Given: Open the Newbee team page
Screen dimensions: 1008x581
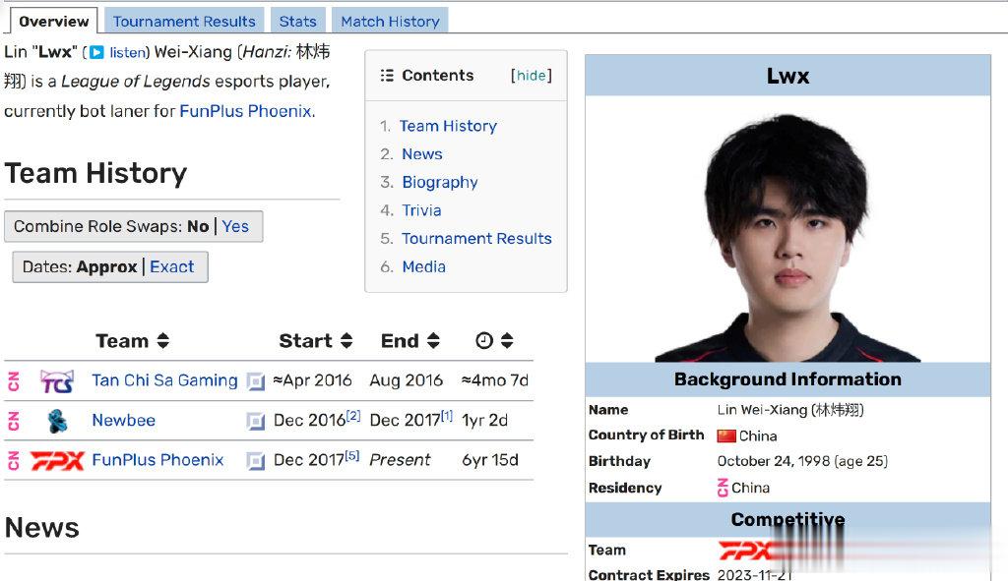Looking at the screenshot, I should (x=123, y=421).
